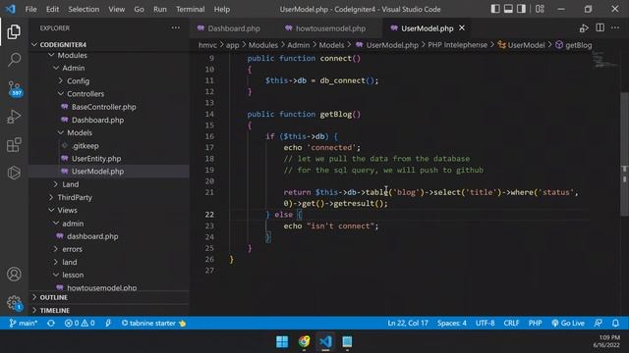This screenshot has height=353, width=629.
Task: Toggle the bottom panel layout icon
Action: (x=508, y=9)
